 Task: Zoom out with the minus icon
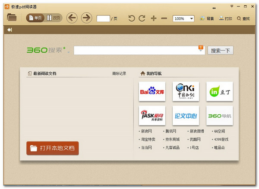(x=164, y=19)
